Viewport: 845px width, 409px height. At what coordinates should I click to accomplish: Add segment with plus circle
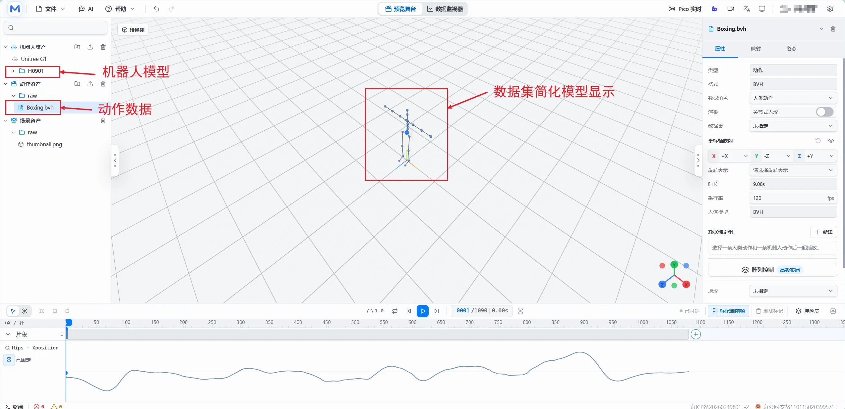(696, 335)
